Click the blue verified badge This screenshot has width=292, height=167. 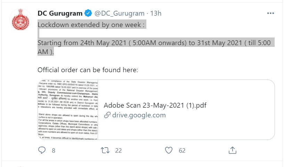88,14
